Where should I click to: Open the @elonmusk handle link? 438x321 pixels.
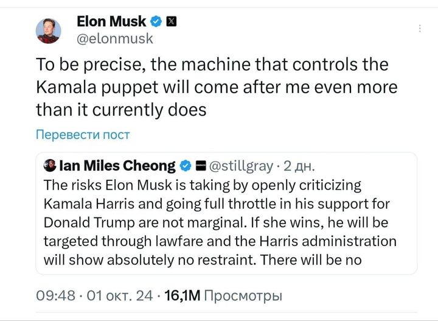tap(115, 39)
